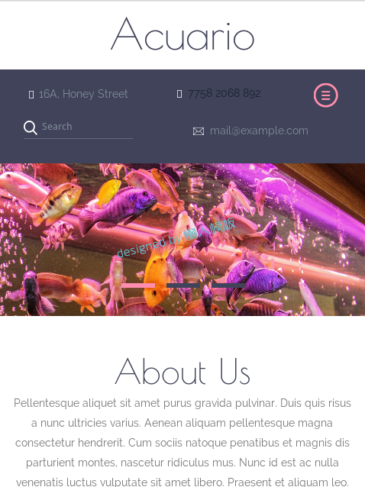
Task: Select the first pink slider indicator
Action: pos(138,285)
